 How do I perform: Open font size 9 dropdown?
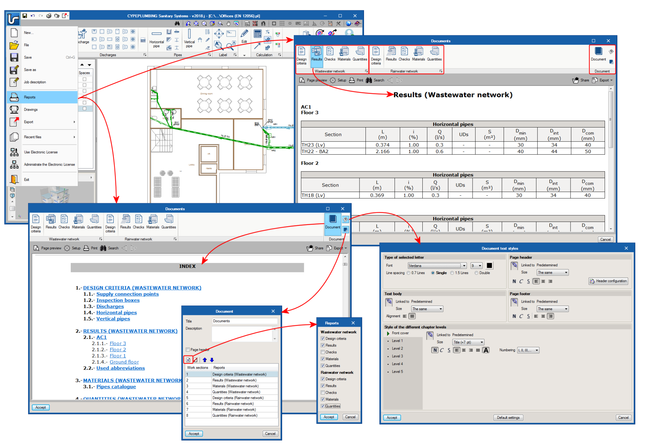click(476, 266)
